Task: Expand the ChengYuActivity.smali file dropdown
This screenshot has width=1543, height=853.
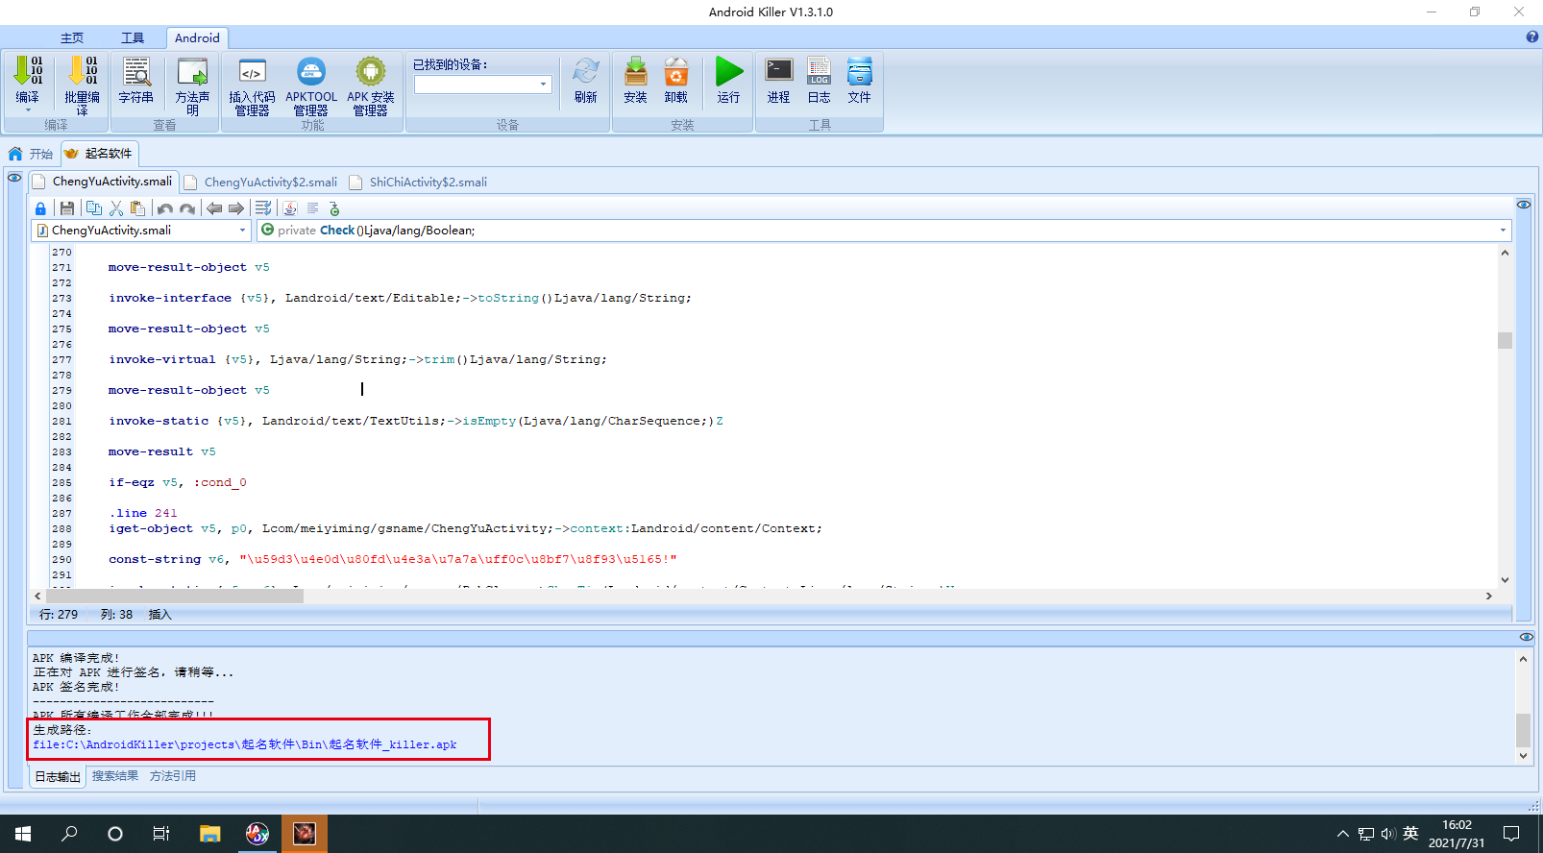Action: (242, 231)
